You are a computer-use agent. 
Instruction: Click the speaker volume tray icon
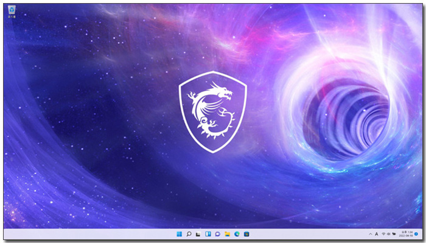coord(388,234)
